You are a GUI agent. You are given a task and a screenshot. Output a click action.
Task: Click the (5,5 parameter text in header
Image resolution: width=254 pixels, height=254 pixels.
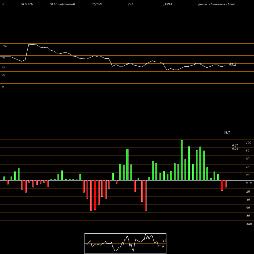[131, 4]
